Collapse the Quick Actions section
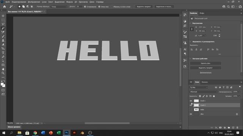This screenshot has height=136, width=243. (x=190, y=59)
